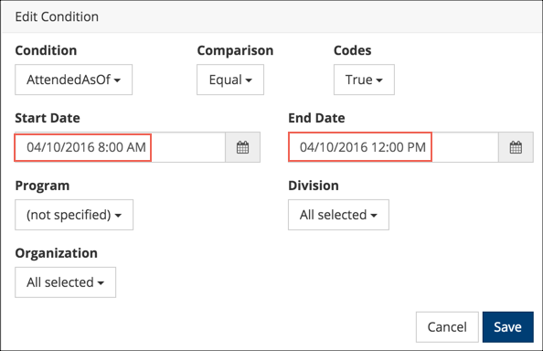Click the Start Date field showing 8:00 AM
This screenshot has width=543, height=351.
(120, 147)
